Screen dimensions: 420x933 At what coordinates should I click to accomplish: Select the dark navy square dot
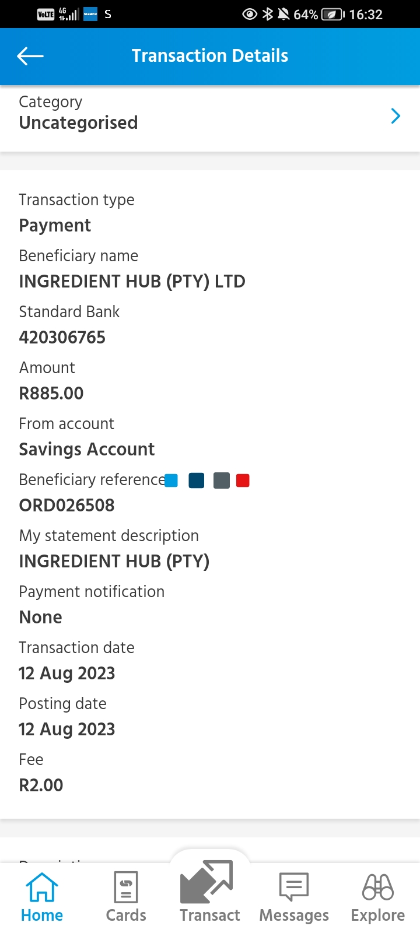tap(197, 480)
